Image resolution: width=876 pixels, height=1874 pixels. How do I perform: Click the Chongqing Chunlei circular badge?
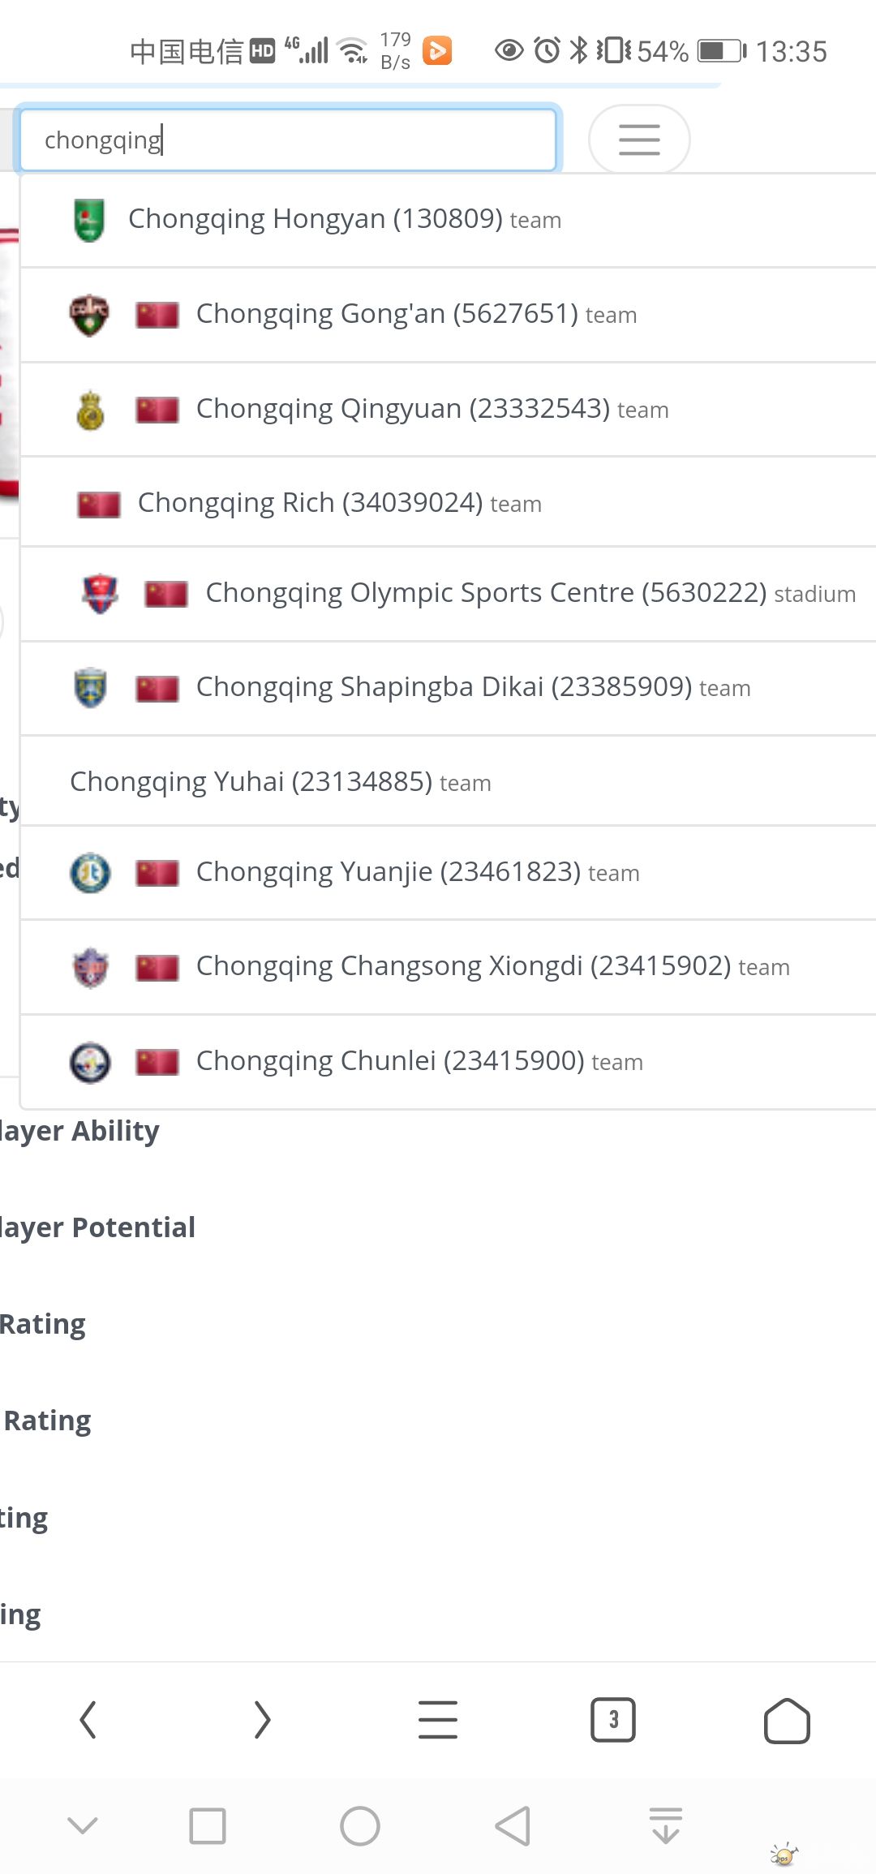(90, 1062)
